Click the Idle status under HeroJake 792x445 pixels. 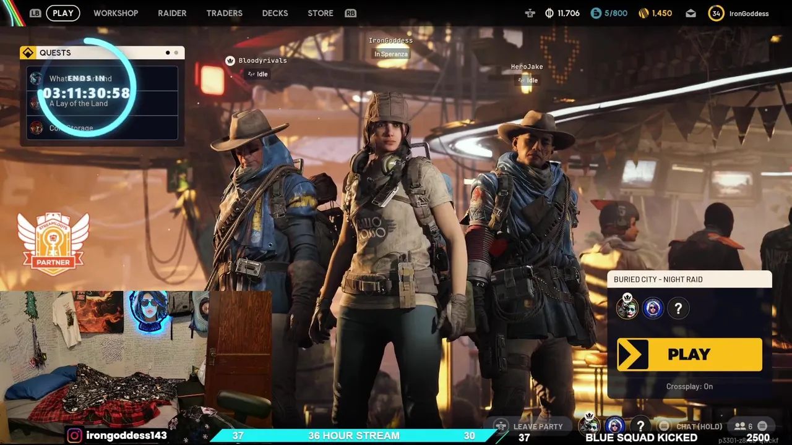(x=527, y=80)
